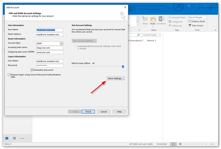Select Normal view in status bar
Screen dimensions: 221x149
pos(173,144)
